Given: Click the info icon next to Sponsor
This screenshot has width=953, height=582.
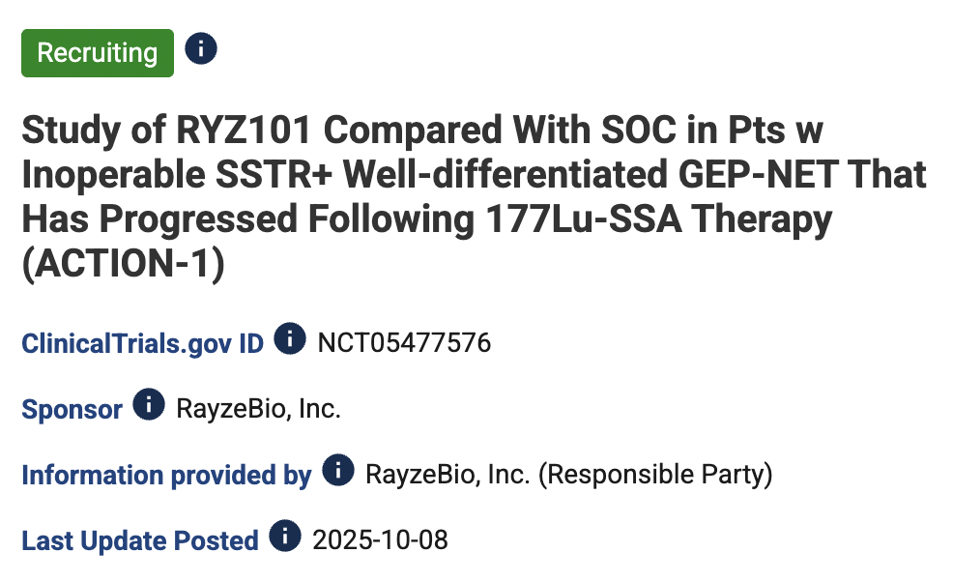Looking at the screenshot, I should (x=148, y=405).
